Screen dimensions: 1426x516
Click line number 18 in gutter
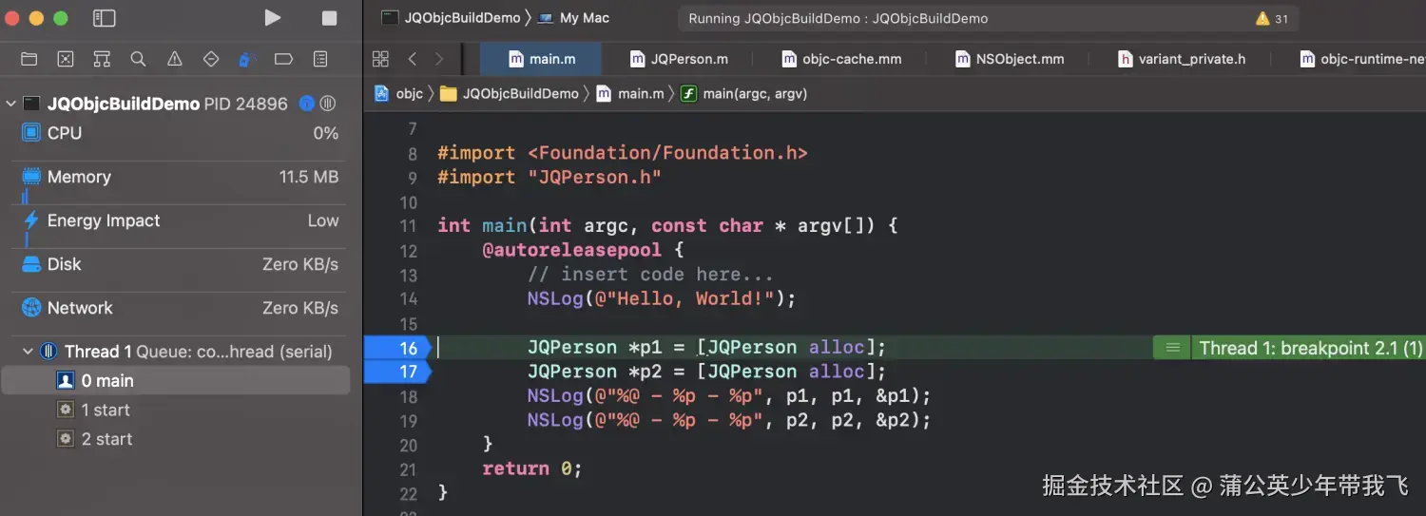tap(408, 396)
